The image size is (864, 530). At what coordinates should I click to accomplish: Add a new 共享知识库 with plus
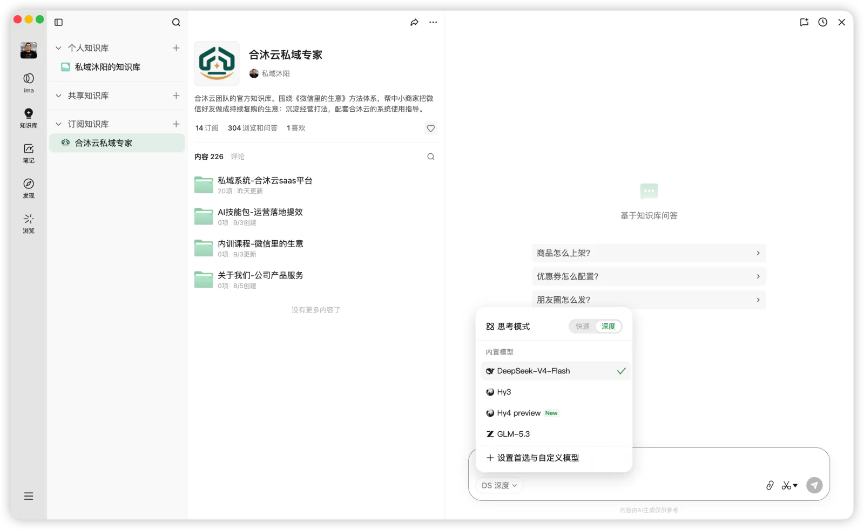coord(176,96)
